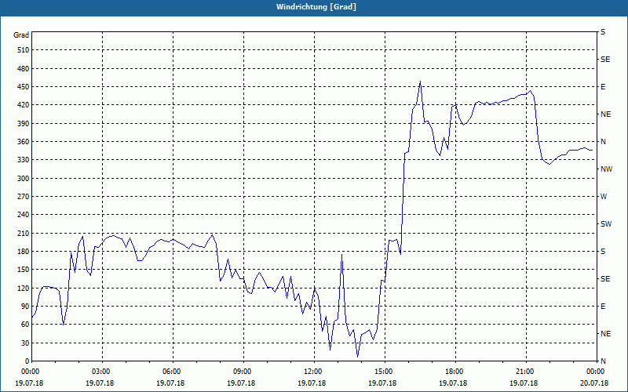
Task: Click the 330 degree label on the y-axis
Action: point(23,160)
